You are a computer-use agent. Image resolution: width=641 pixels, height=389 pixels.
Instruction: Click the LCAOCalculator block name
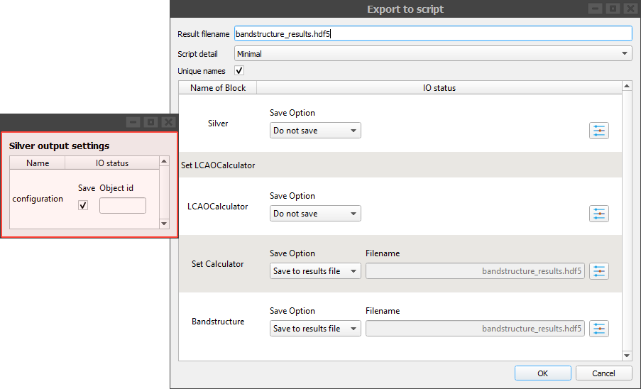click(217, 207)
